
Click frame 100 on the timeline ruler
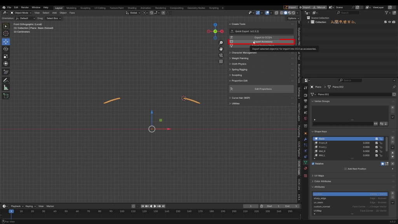[122, 212]
